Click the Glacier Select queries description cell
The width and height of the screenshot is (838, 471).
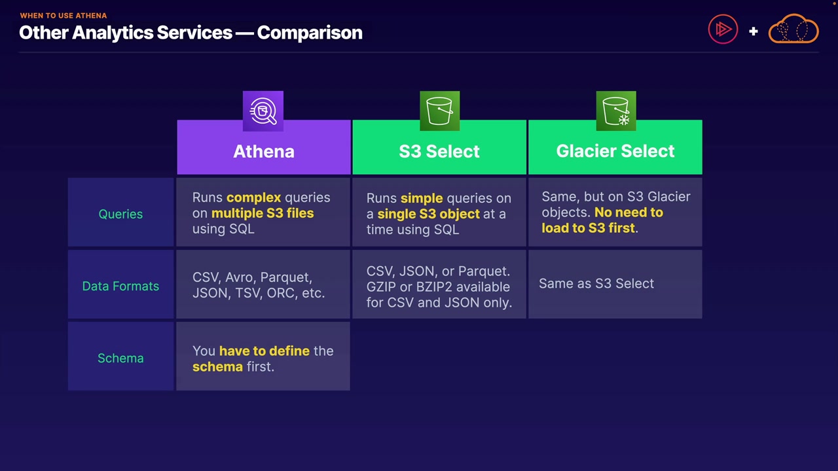615,213
